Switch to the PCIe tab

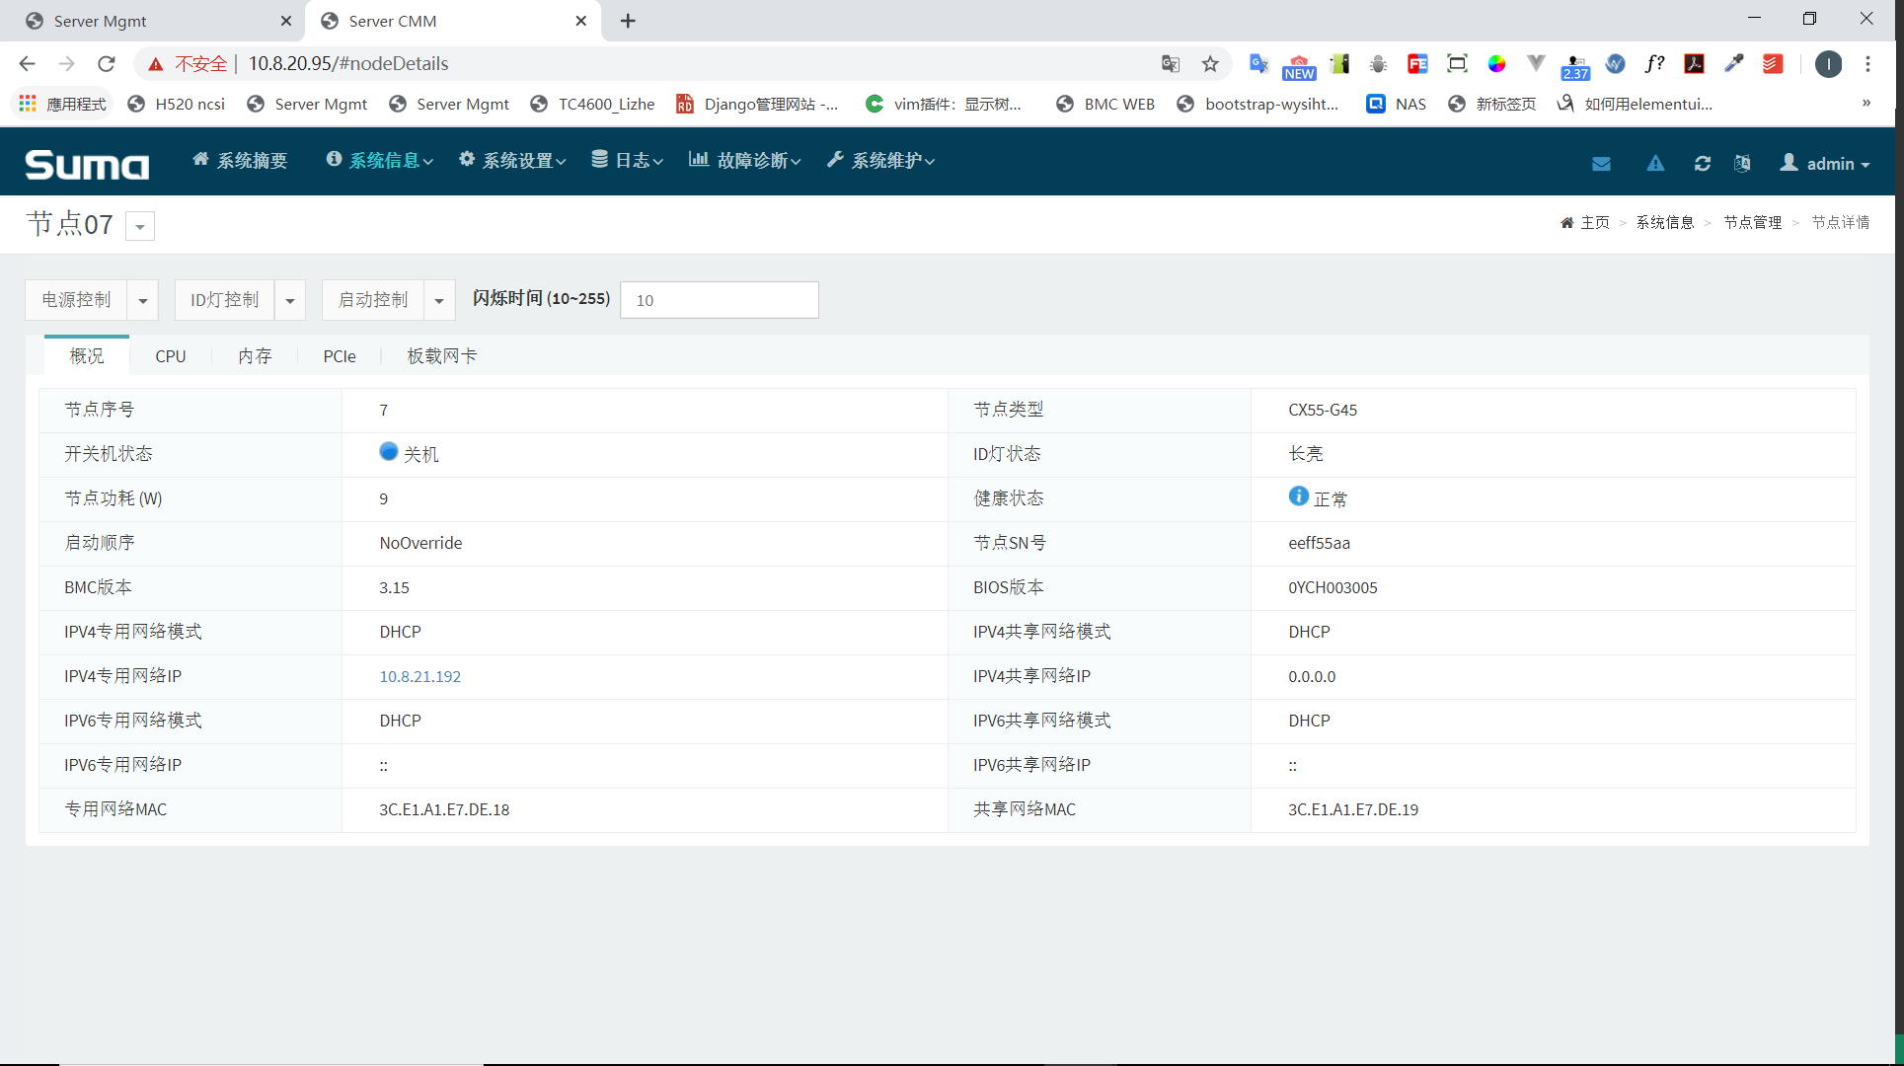pos(340,356)
